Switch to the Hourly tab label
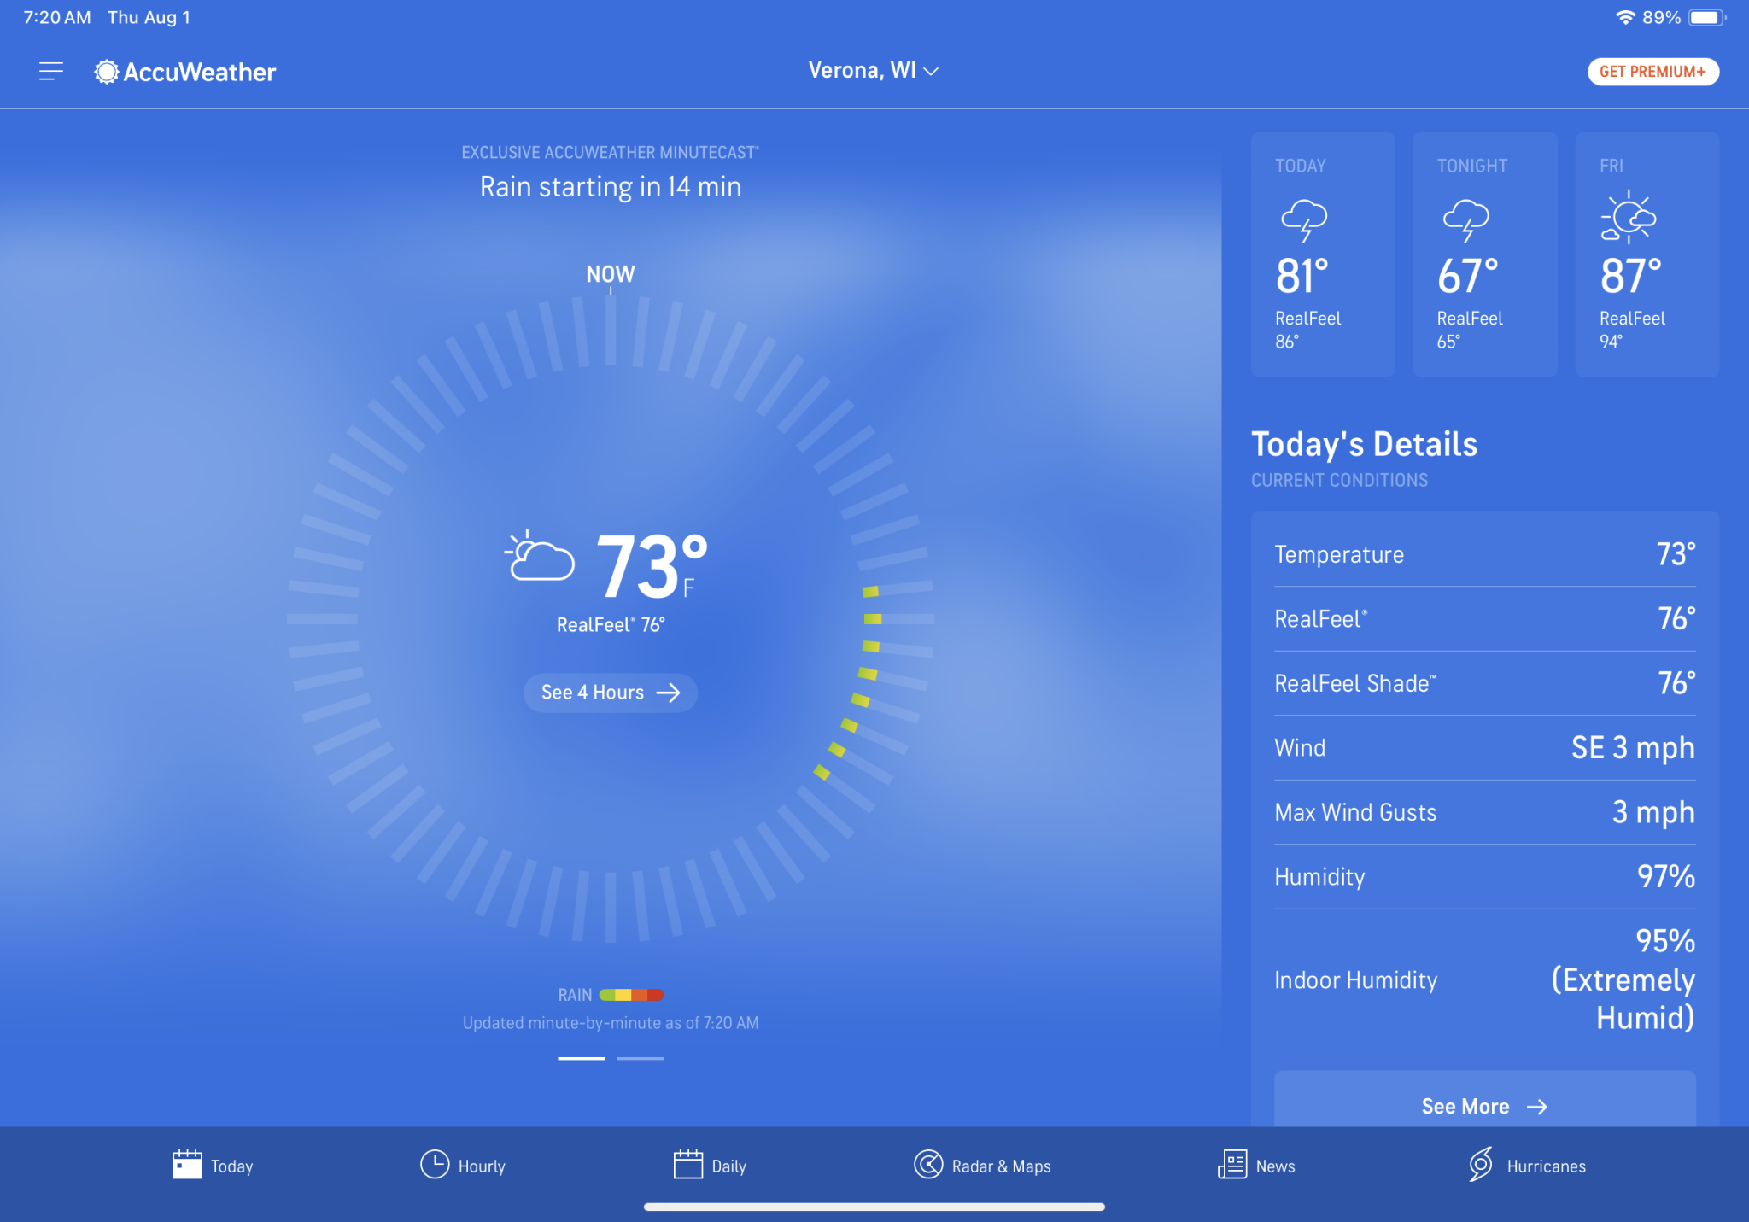Image resolution: width=1749 pixels, height=1222 pixels. point(482,1166)
